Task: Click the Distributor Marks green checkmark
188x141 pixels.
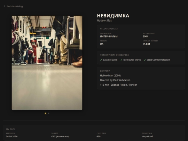Action: click(122, 60)
